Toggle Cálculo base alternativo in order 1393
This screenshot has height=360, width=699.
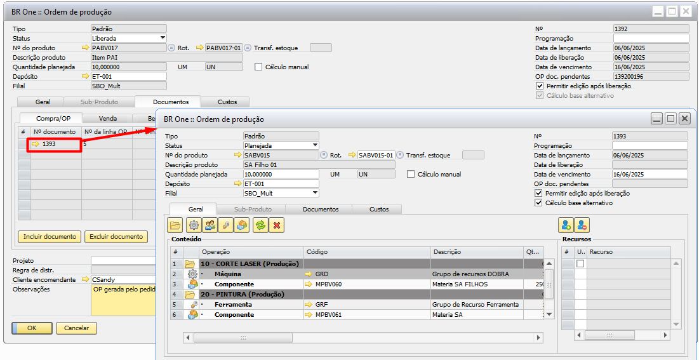click(x=538, y=203)
